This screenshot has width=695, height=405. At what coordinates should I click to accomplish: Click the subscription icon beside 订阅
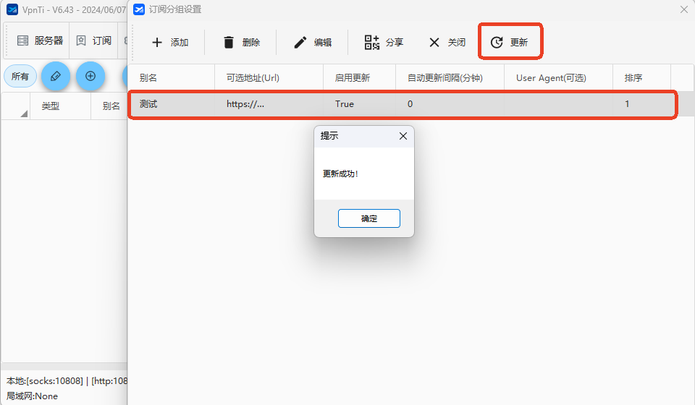coord(81,40)
